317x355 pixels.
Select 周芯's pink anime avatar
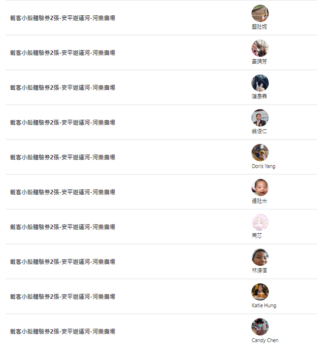tap(260, 222)
